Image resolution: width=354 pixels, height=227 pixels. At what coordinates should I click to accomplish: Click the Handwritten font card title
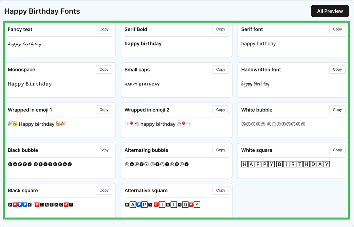pos(261,69)
